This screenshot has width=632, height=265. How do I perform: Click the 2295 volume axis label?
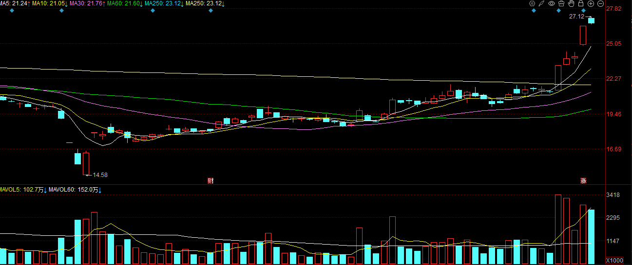tap(612, 218)
